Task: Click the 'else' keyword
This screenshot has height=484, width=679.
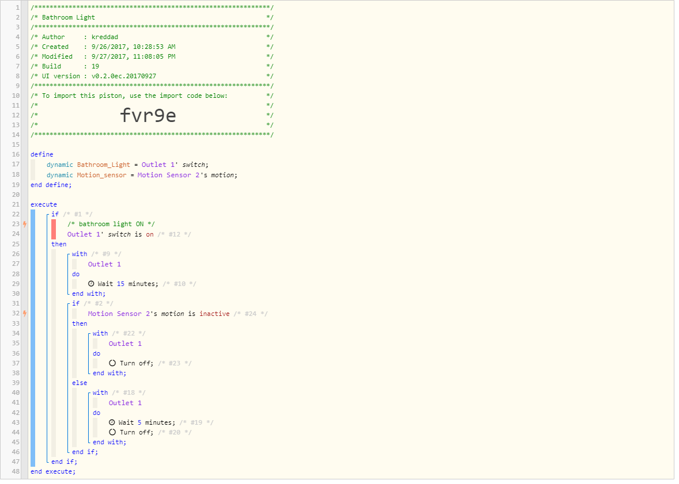Action: [80, 383]
